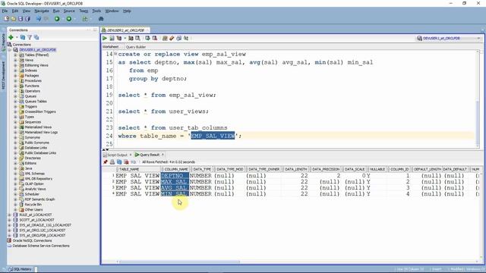Select Database Schema Service Connections item
This screenshot has width=486, height=273.
point(41,246)
